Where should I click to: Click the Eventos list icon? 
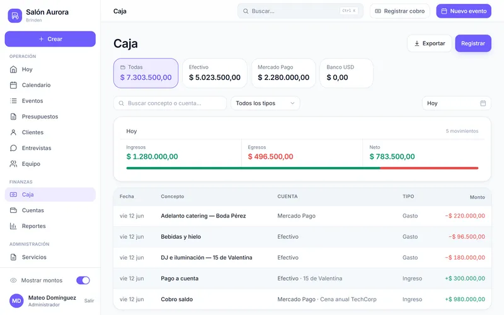(13, 101)
